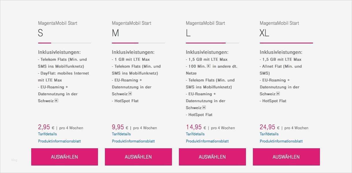
Task: Click the magenta progress bar under tariff L
Action: coord(205,43)
